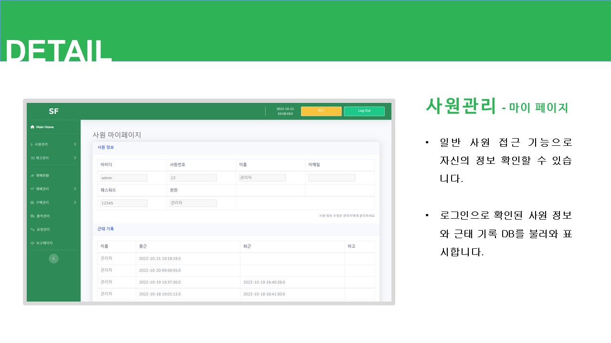Viewport: 611px width, 343px height.
Task: Click the 아이디 field containing admin
Action: point(124,178)
